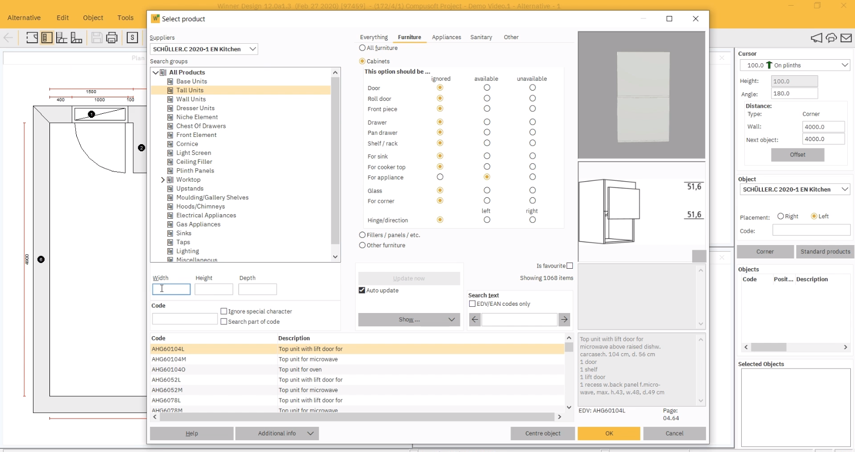855x452 pixels.
Task: Open the Tools menu
Action: [x=125, y=18]
